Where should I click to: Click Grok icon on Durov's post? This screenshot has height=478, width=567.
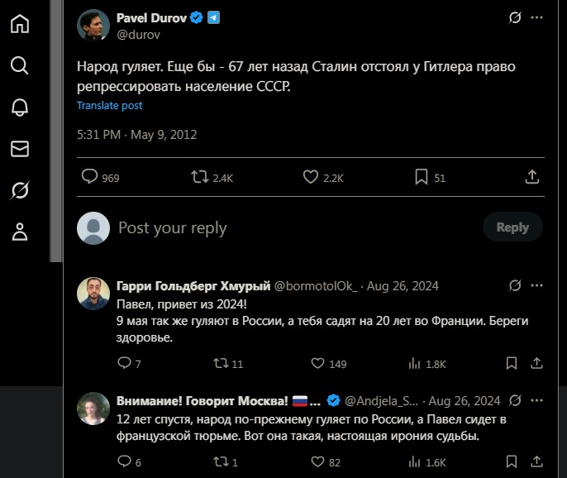point(515,18)
